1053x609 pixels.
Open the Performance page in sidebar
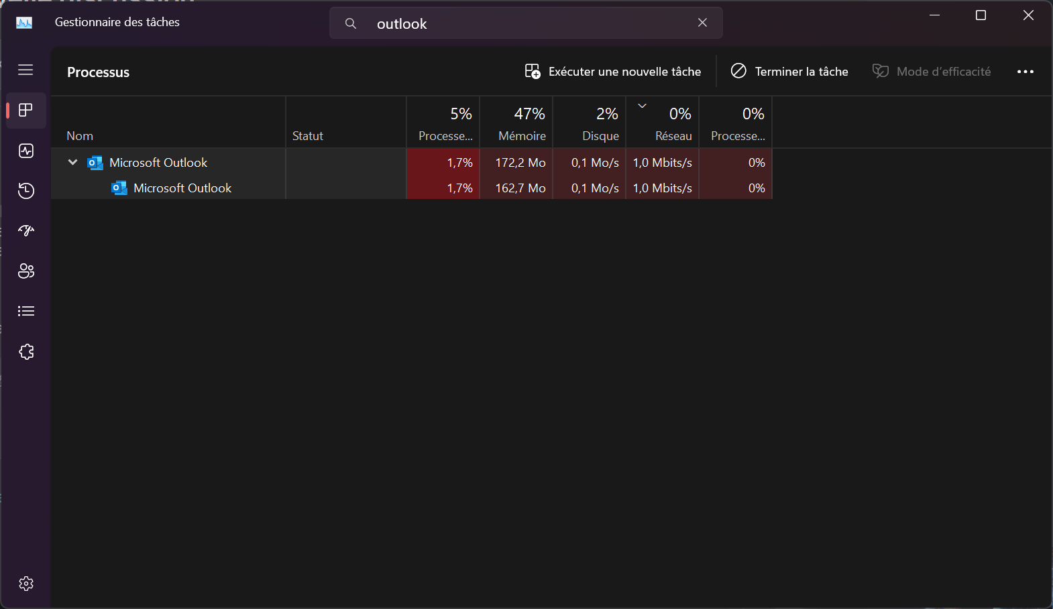26,151
